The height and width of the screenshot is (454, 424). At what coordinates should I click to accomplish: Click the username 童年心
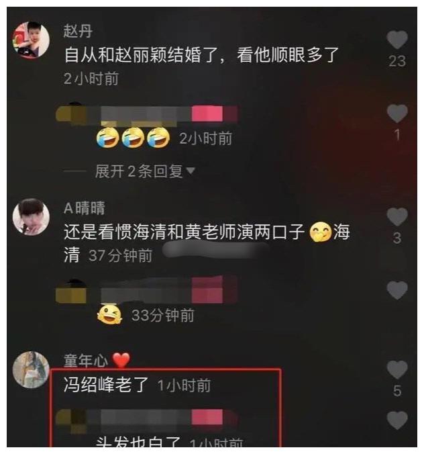point(86,361)
